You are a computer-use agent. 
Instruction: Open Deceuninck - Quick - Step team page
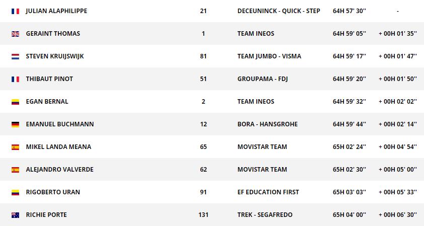[278, 11]
